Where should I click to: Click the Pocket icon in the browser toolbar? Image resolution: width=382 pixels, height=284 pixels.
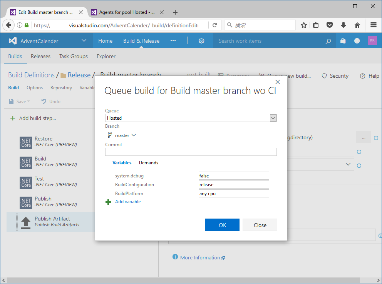pos(330,25)
